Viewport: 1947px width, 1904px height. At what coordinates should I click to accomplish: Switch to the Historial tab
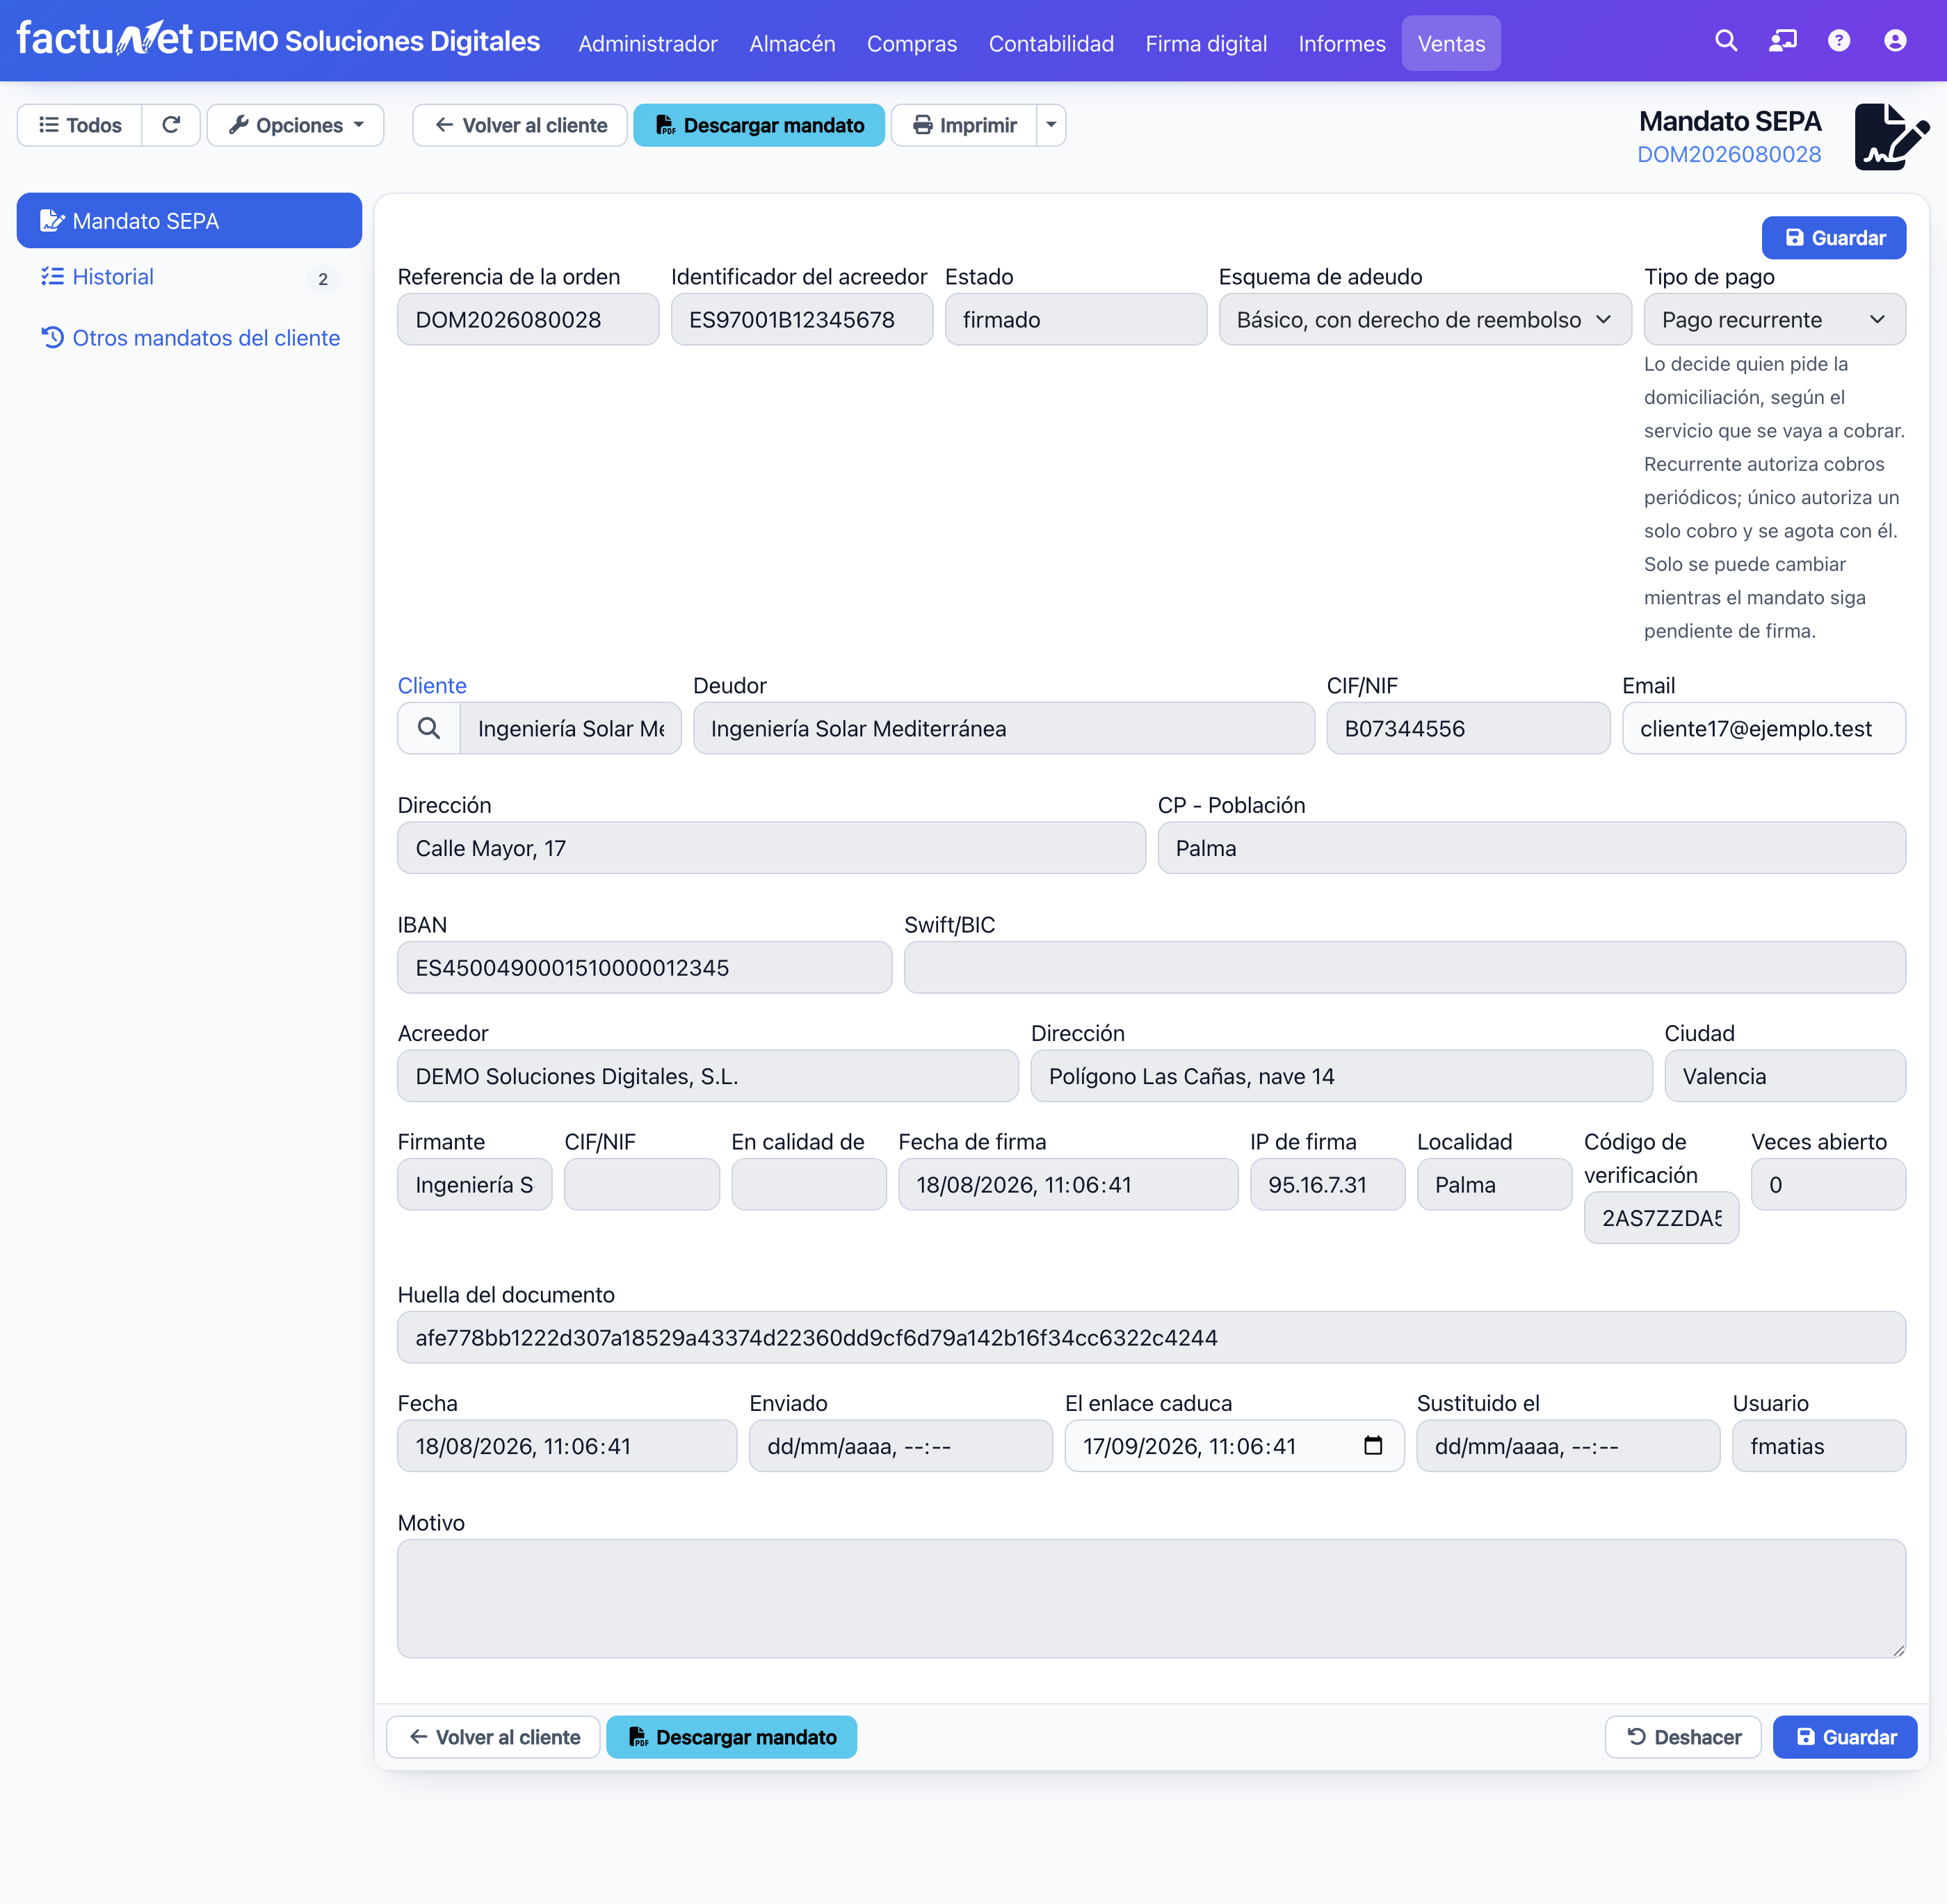pyautogui.click(x=189, y=277)
